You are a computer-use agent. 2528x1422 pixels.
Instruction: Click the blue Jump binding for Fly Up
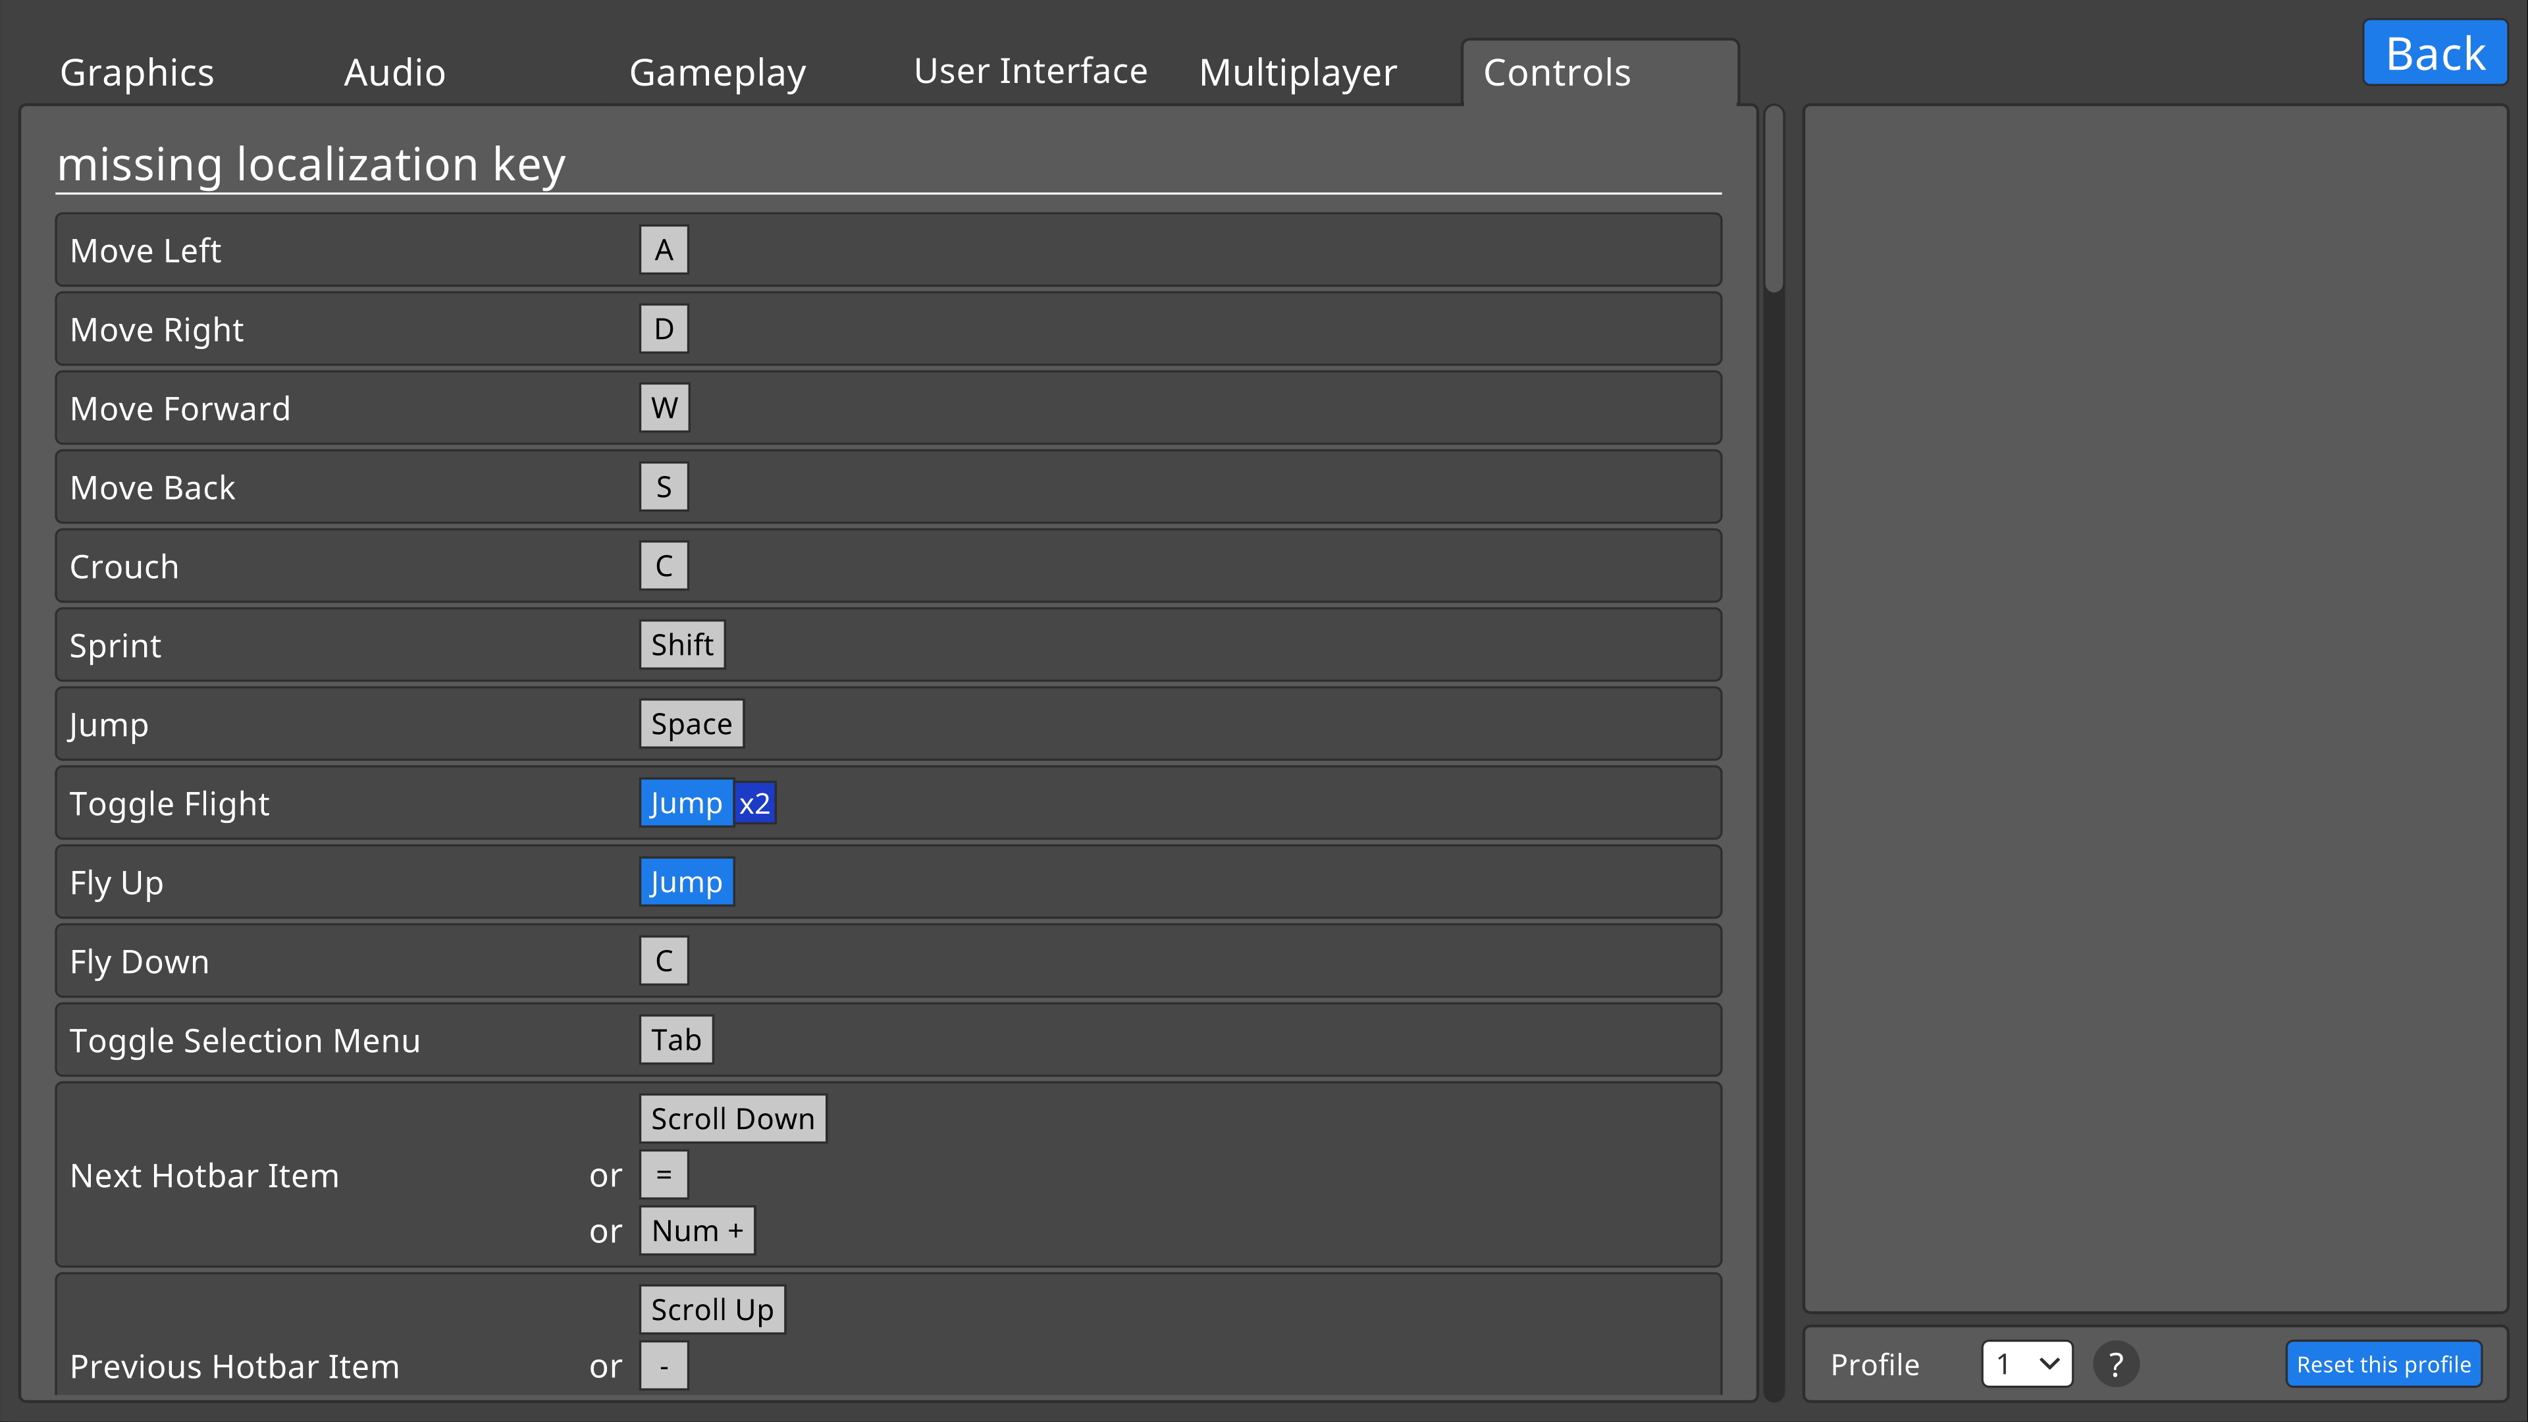point(686,882)
